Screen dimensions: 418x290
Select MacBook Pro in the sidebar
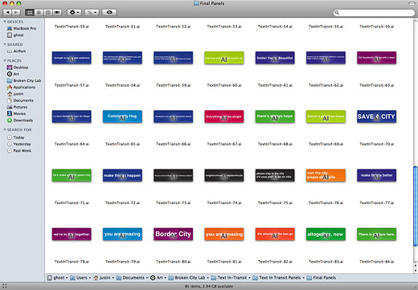(22, 28)
